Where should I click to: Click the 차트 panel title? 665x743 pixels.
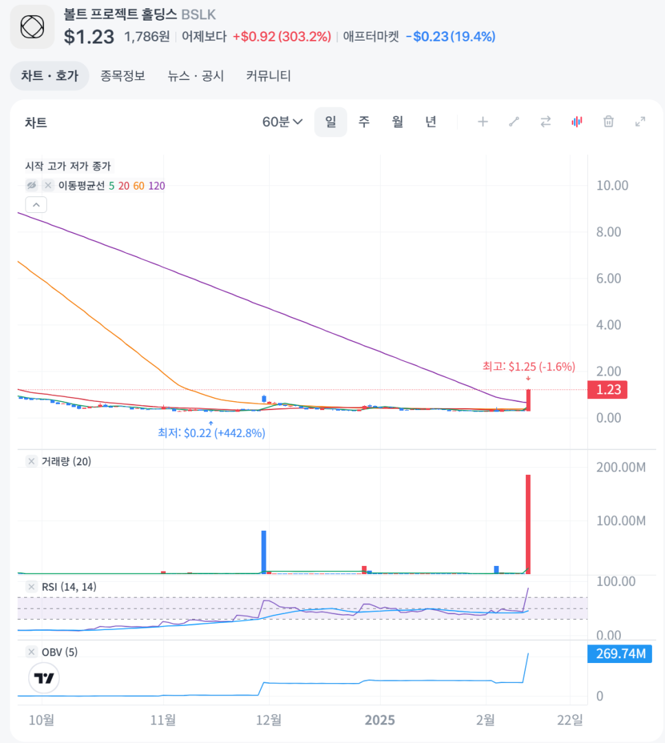pos(36,123)
